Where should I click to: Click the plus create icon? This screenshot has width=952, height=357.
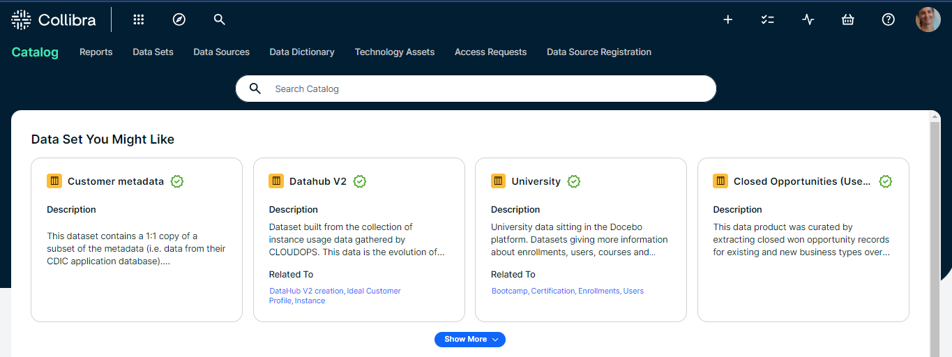coord(727,20)
